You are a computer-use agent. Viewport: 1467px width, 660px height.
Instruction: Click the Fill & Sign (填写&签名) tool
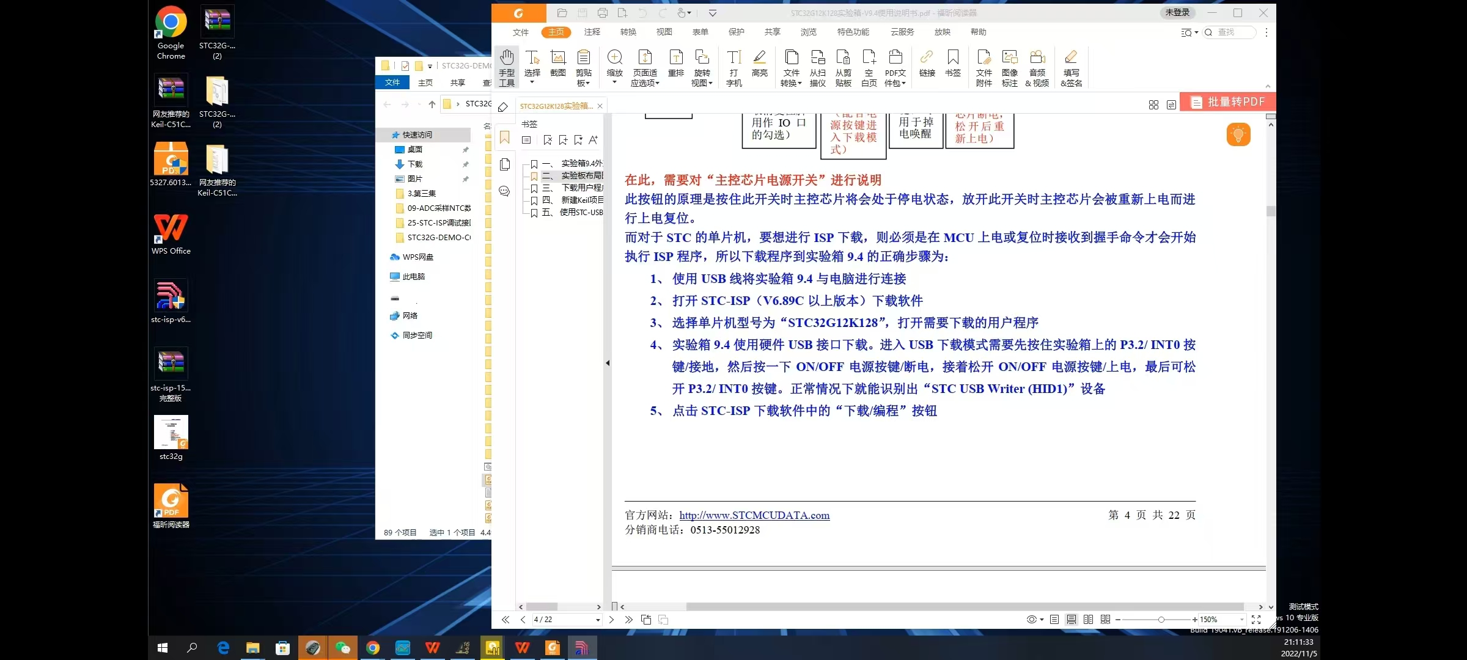pos(1071,68)
